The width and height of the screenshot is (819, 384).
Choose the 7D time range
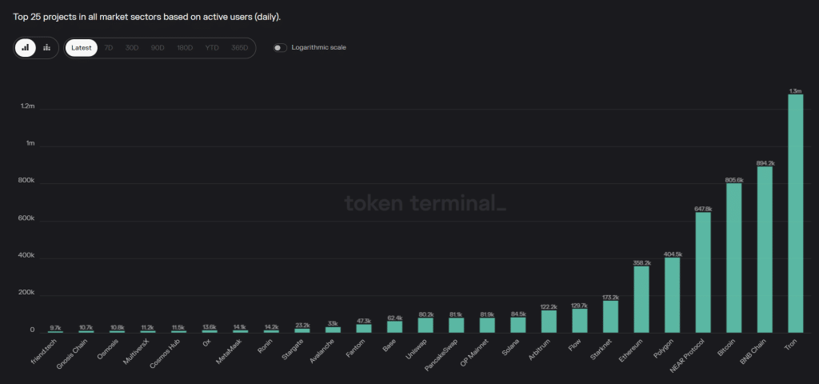coord(109,47)
